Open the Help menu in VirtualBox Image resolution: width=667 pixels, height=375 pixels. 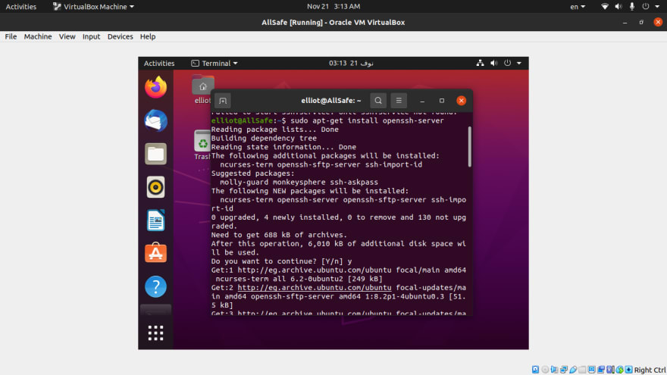coord(148,36)
